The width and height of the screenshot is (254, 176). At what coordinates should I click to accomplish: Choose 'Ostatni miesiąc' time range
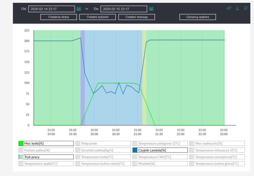(137, 17)
